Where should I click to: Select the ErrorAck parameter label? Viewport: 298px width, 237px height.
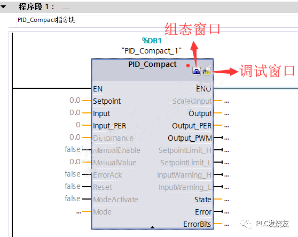[x=107, y=175]
